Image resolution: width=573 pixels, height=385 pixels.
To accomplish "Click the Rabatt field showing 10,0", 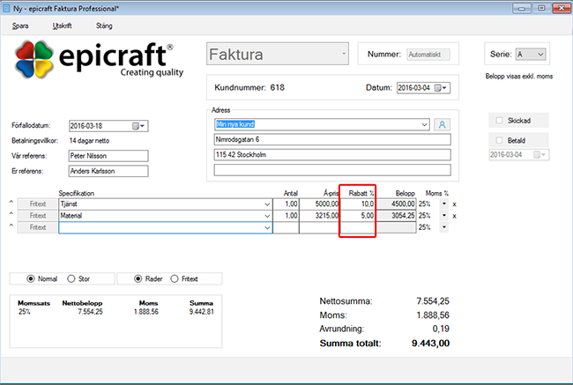I will point(358,204).
